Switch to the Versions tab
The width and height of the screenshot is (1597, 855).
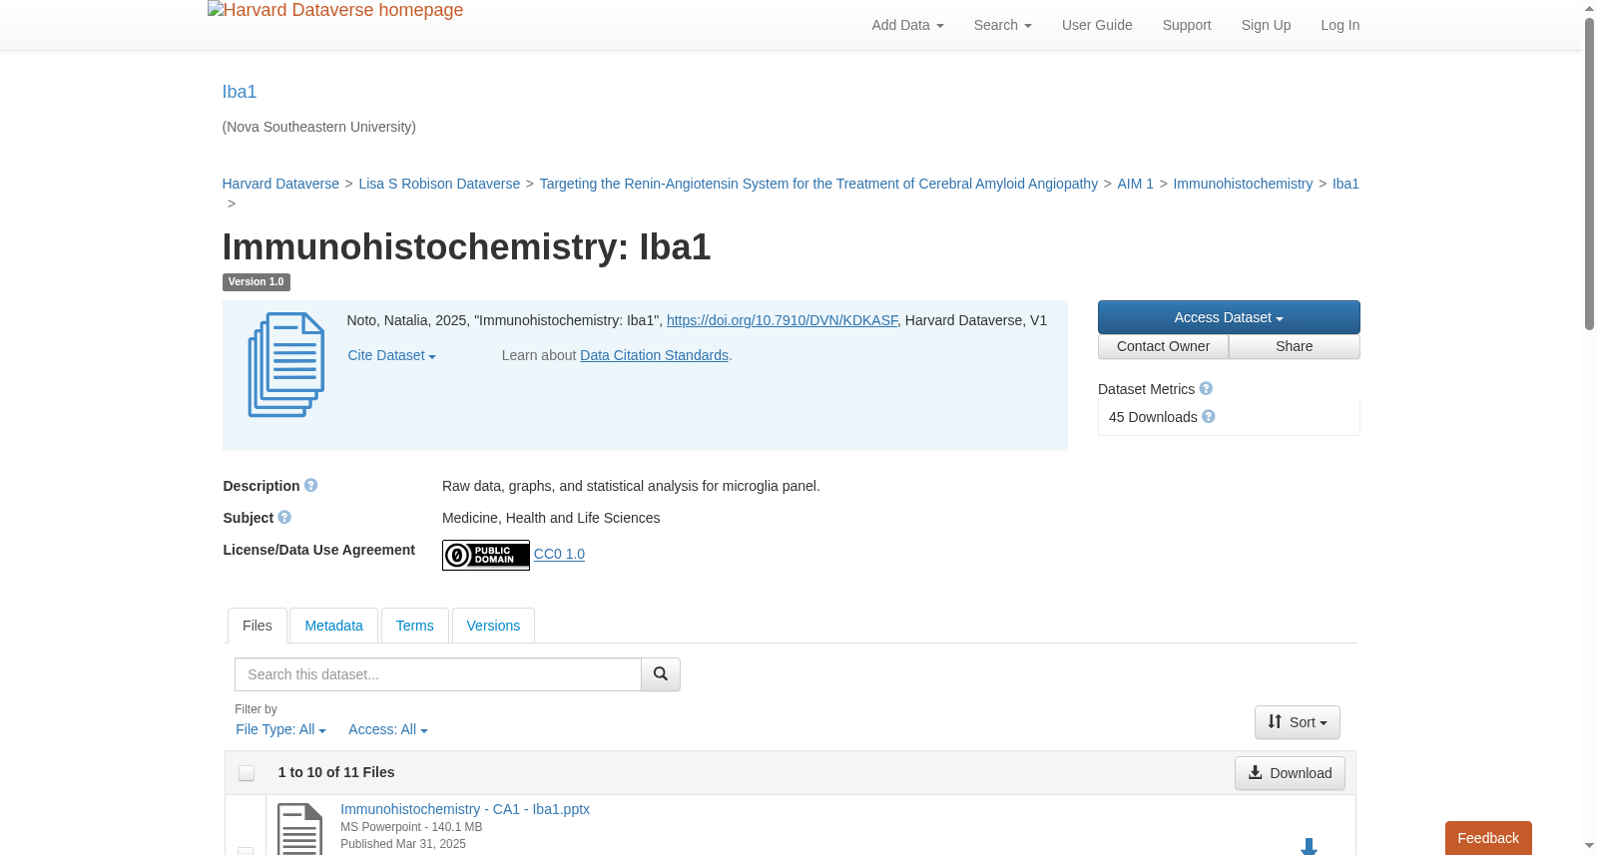click(x=493, y=626)
